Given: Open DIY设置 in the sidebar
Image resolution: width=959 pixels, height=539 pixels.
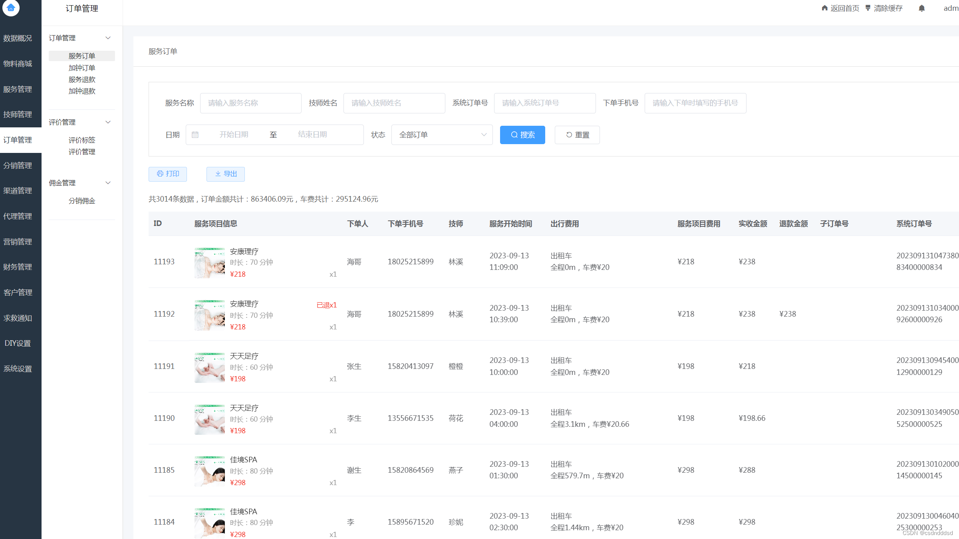Looking at the screenshot, I should pyautogui.click(x=18, y=343).
